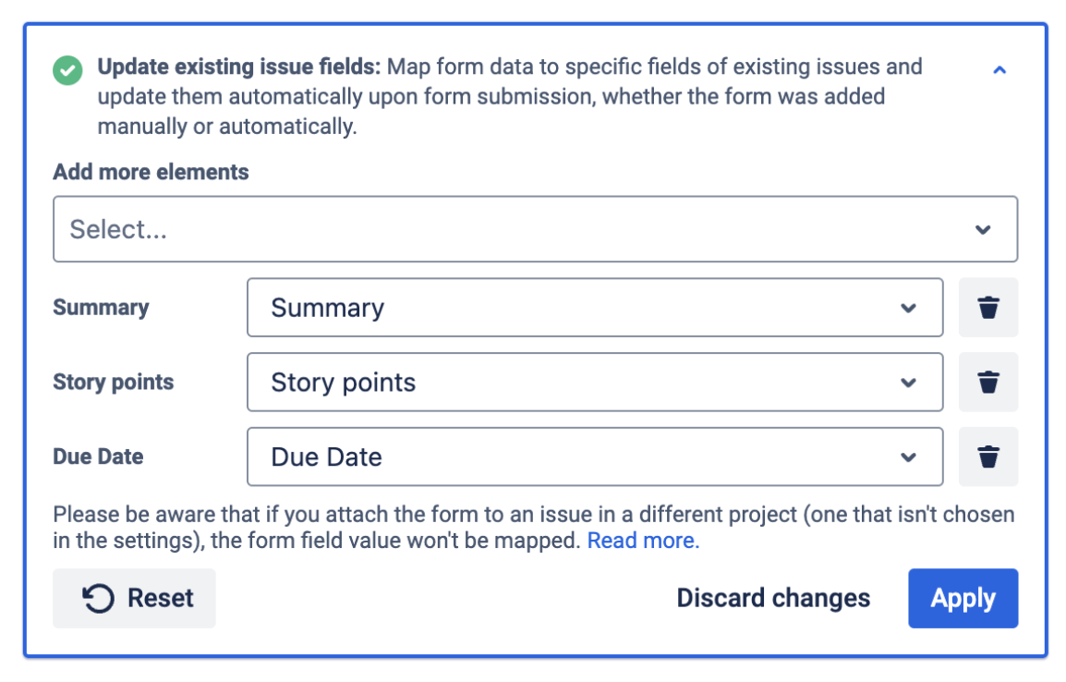The image size is (1066, 682).
Task: Click the Due Date row label
Action: [x=98, y=457]
